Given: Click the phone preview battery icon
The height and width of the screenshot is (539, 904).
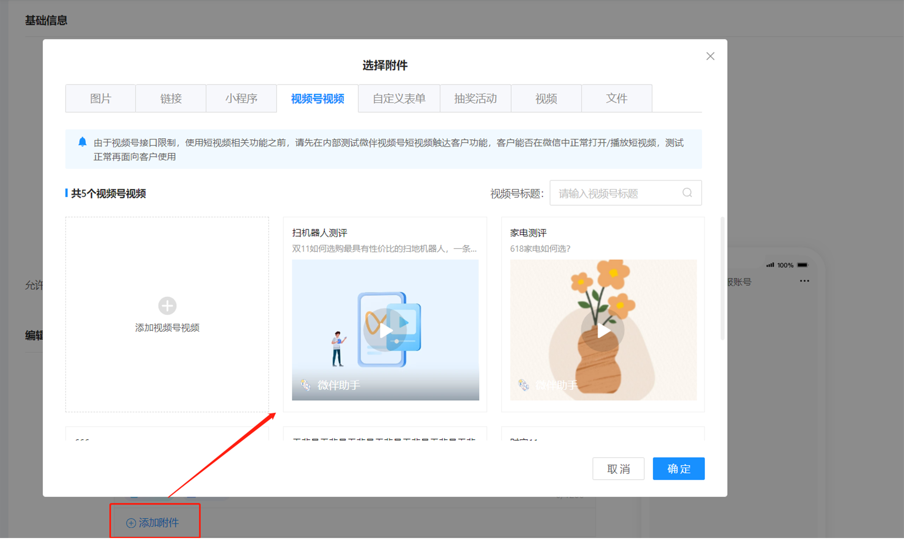Looking at the screenshot, I should tap(802, 265).
